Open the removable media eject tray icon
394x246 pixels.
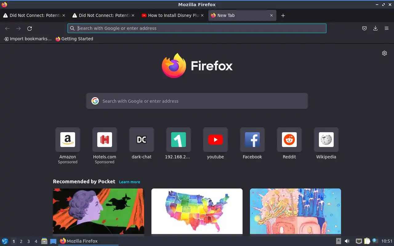click(339, 241)
